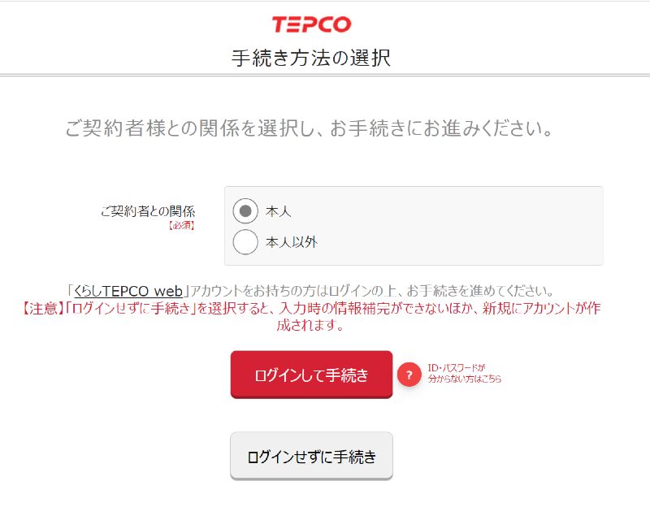This screenshot has height=507, width=650.
Task: Click the red ログインして手続き button
Action: 311,375
